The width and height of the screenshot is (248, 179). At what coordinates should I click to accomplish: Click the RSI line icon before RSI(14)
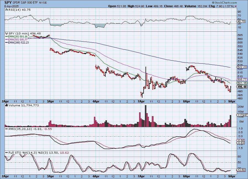(6, 10)
